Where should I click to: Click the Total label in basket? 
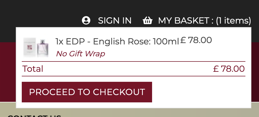(x=33, y=69)
